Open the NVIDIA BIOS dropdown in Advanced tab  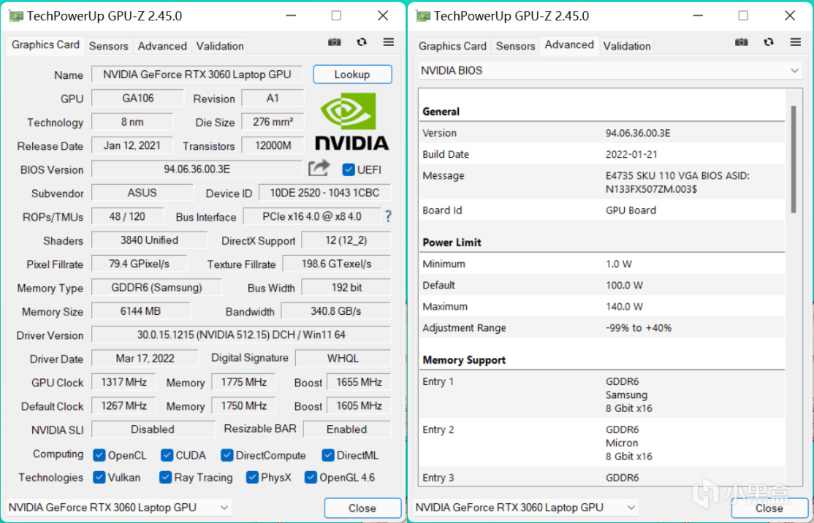click(x=609, y=71)
